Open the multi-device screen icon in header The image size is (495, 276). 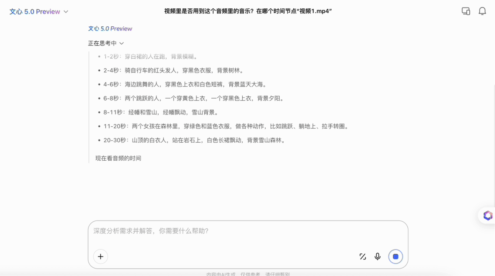(466, 11)
